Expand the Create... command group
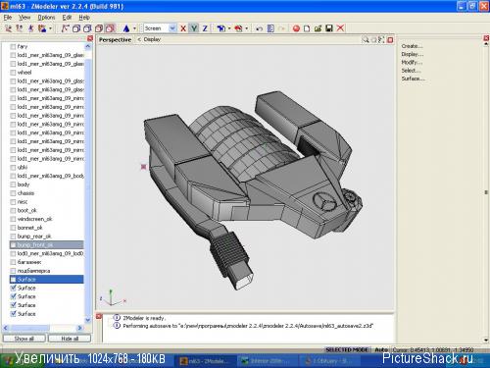 [412, 46]
